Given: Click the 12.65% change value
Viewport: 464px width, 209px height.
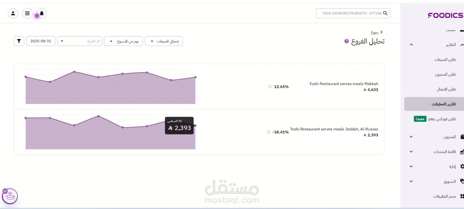Looking at the screenshot, I should [281, 87].
